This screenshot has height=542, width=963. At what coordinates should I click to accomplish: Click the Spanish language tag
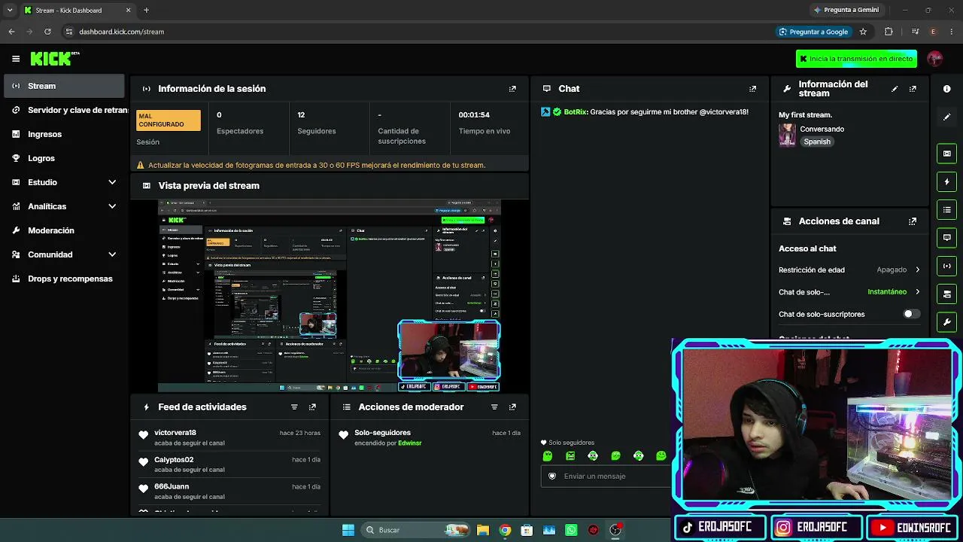[817, 142]
